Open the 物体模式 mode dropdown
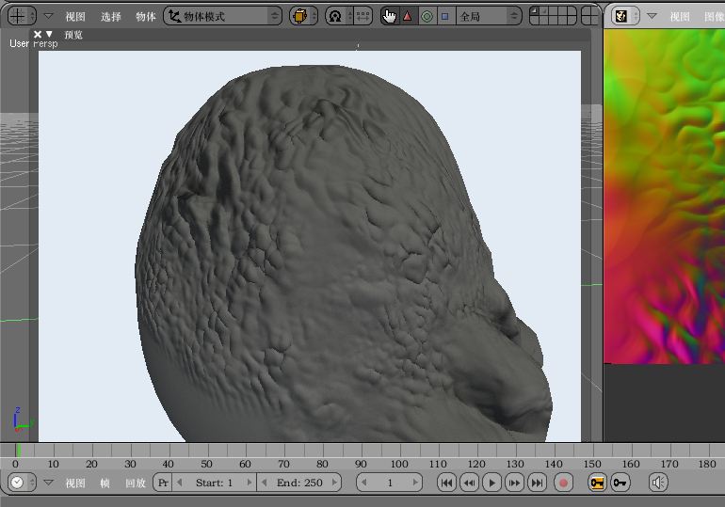Image resolution: width=725 pixels, height=507 pixels. (223, 16)
